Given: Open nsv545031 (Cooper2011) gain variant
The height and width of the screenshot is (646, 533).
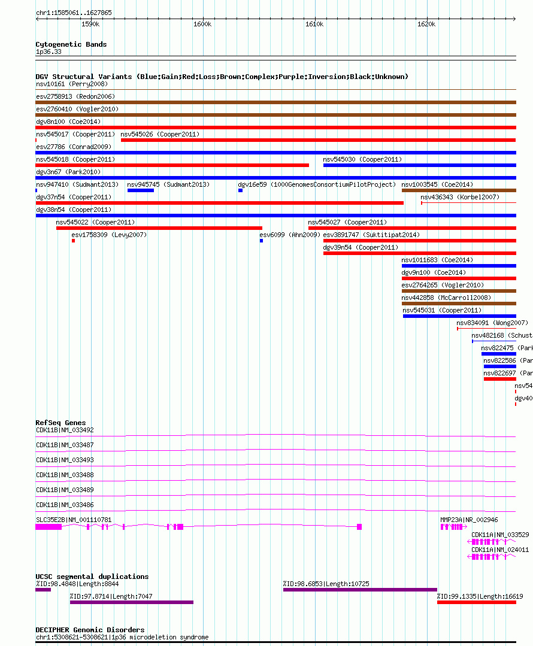Looking at the screenshot, I should (459, 316).
